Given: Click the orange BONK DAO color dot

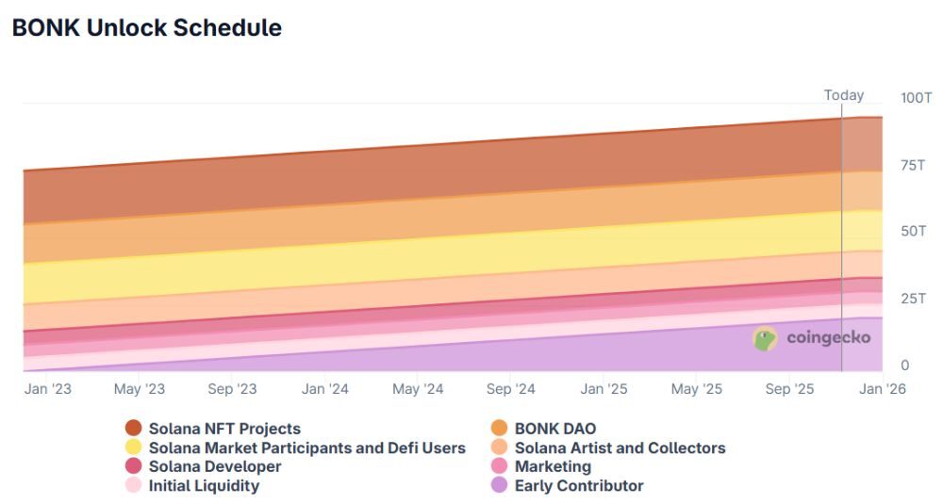Looking at the screenshot, I should pyautogui.click(x=500, y=429).
